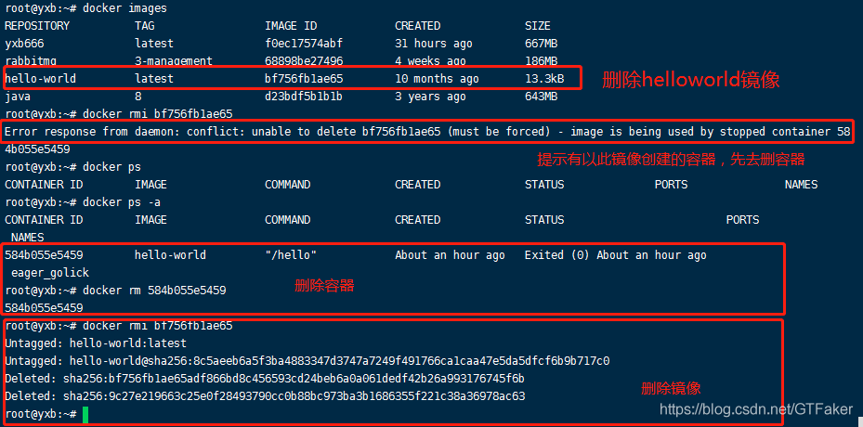Select the 13.3kB size value
This screenshot has height=427, width=863.
pyautogui.click(x=544, y=79)
